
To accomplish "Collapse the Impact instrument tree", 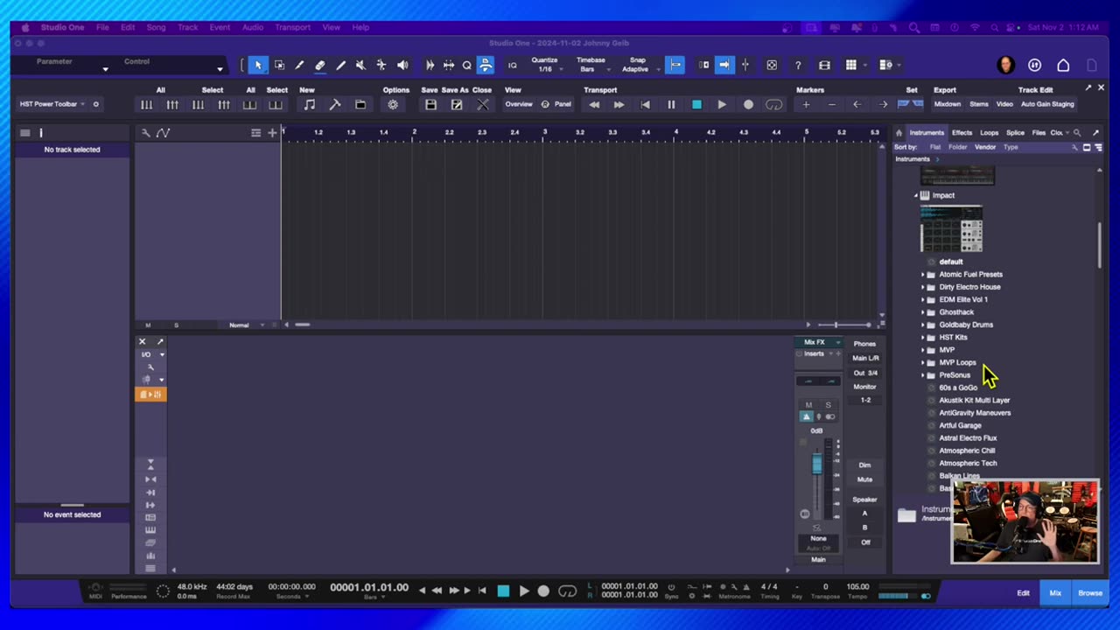I will point(916,196).
